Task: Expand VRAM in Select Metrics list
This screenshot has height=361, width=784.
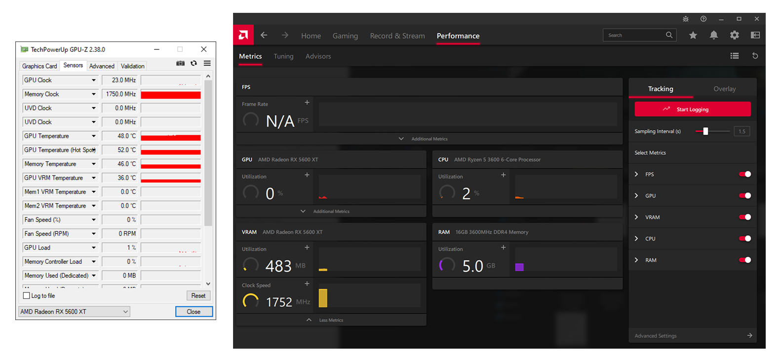Action: 636,217
